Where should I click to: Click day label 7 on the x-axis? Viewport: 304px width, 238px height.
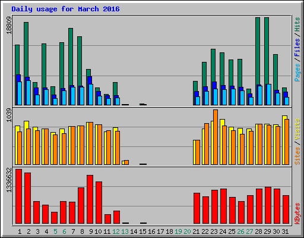coord(73,231)
